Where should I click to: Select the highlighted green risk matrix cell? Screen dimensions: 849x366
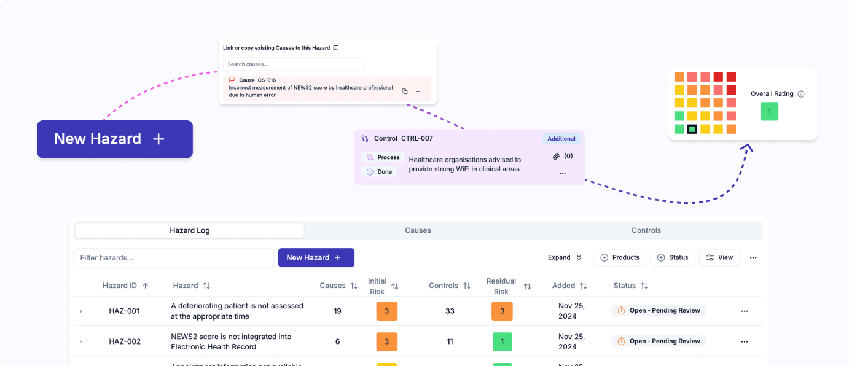(x=692, y=129)
